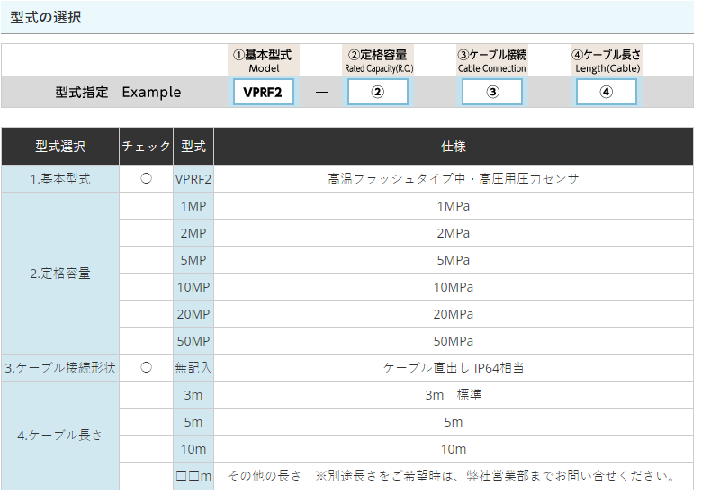The image size is (702, 494).
Task: Click the VPRF2 model box in example row
Action: [263, 92]
